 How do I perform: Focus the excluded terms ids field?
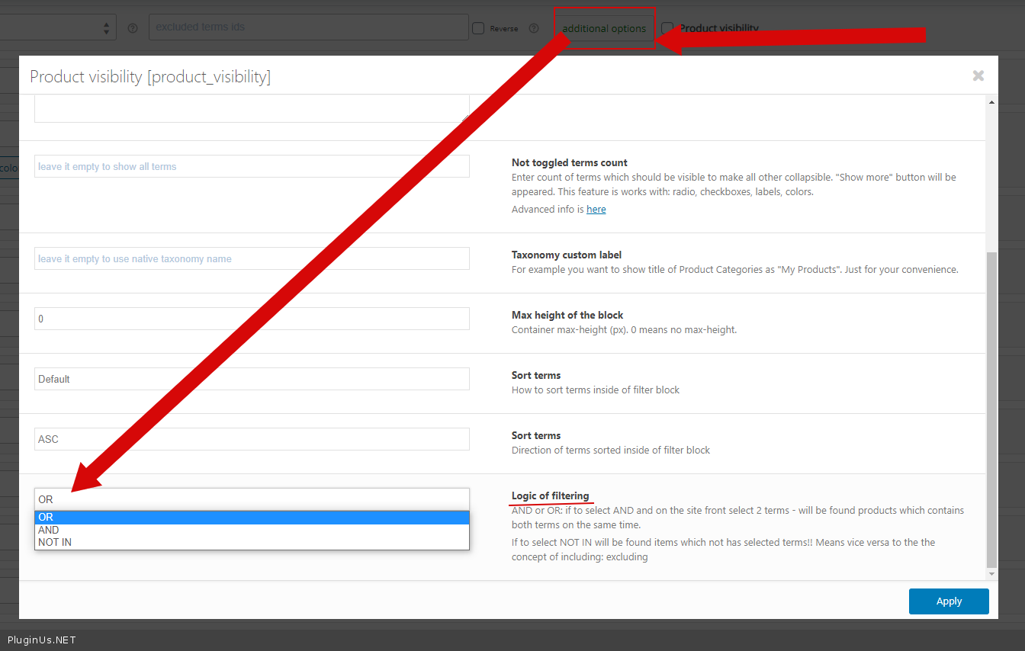click(309, 27)
